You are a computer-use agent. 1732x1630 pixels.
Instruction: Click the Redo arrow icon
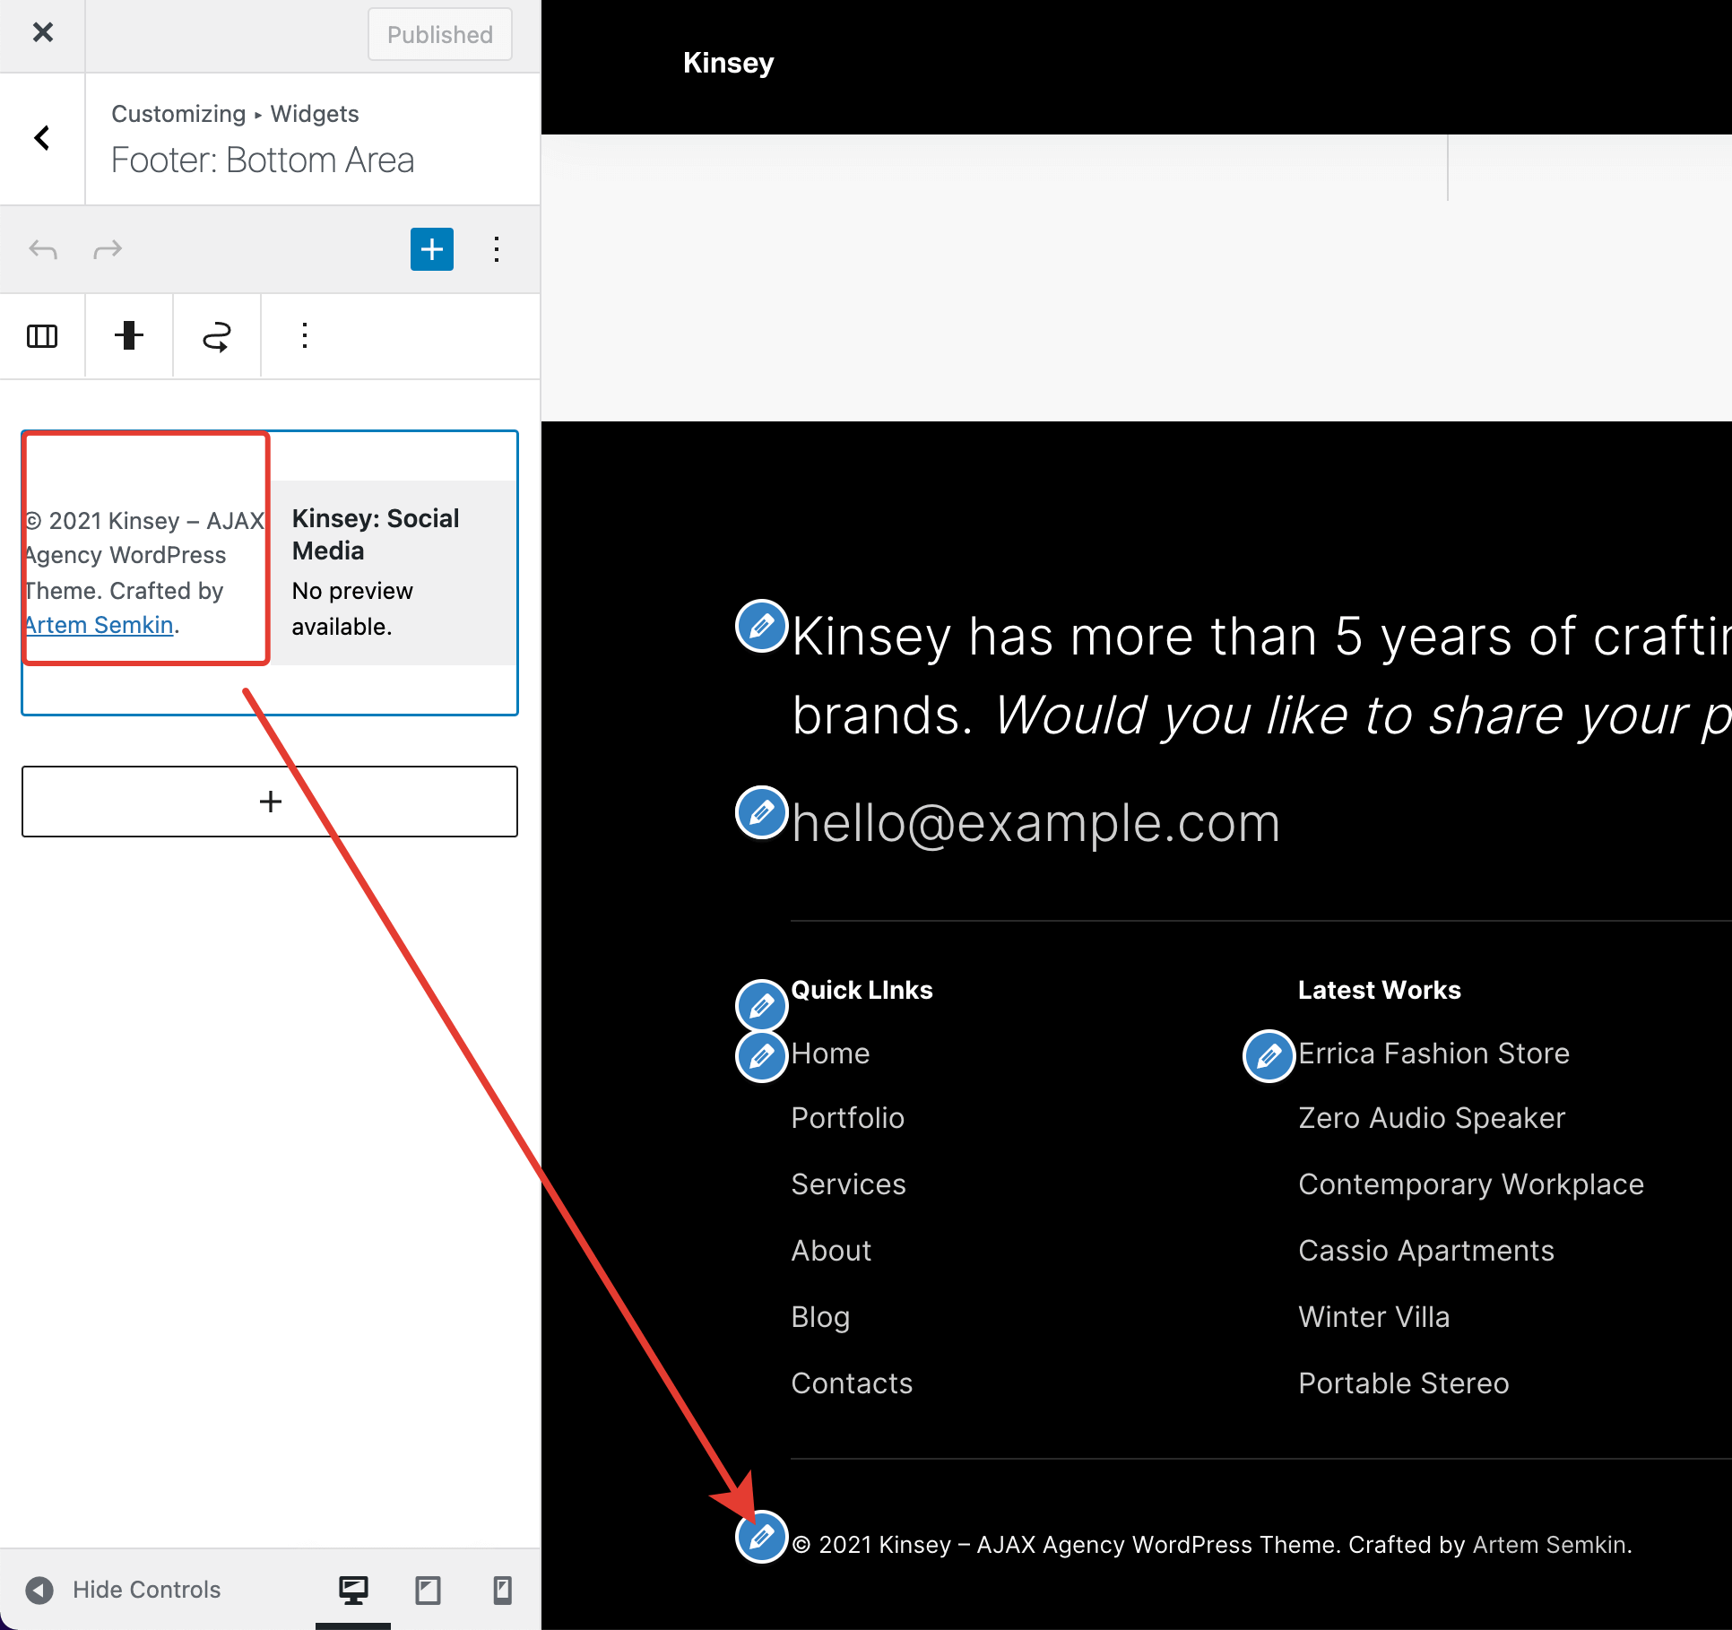[x=108, y=249]
